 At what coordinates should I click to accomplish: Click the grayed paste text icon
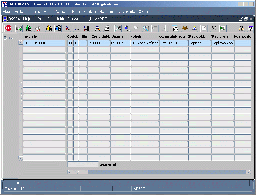click(x=137, y=28)
